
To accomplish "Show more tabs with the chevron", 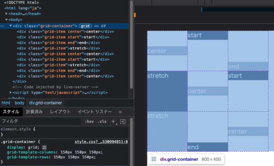I will (120, 112).
